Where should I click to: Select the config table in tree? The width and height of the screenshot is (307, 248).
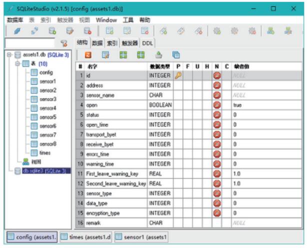pyautogui.click(x=46, y=72)
